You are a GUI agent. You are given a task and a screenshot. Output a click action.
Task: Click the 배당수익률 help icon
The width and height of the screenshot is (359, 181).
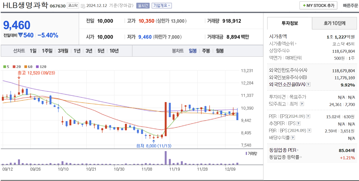(293, 137)
